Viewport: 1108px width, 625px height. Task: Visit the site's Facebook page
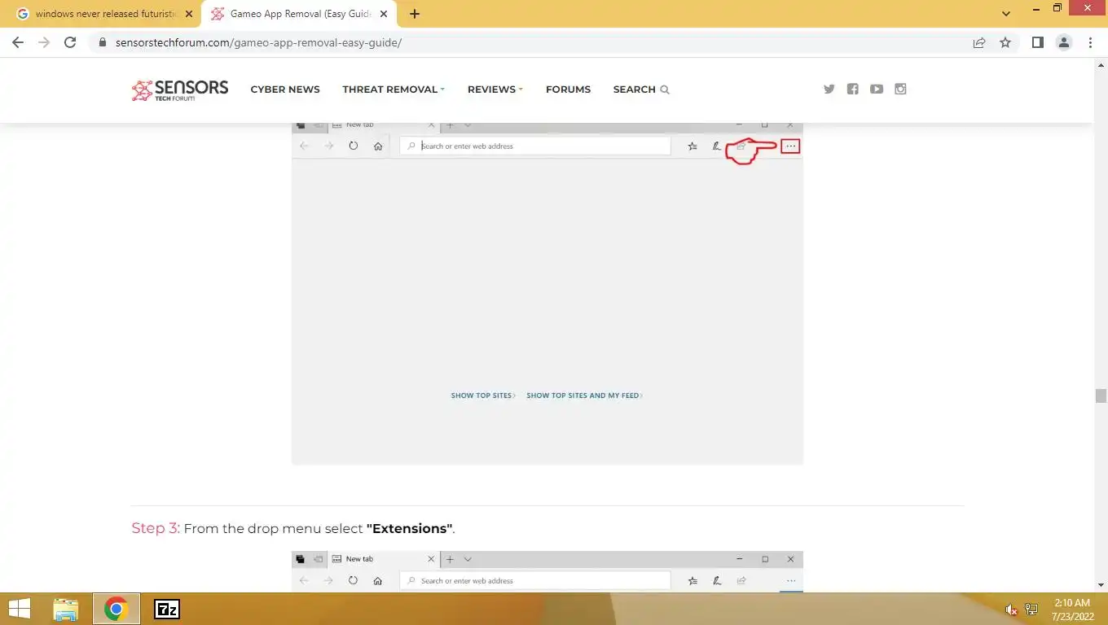[x=853, y=90]
